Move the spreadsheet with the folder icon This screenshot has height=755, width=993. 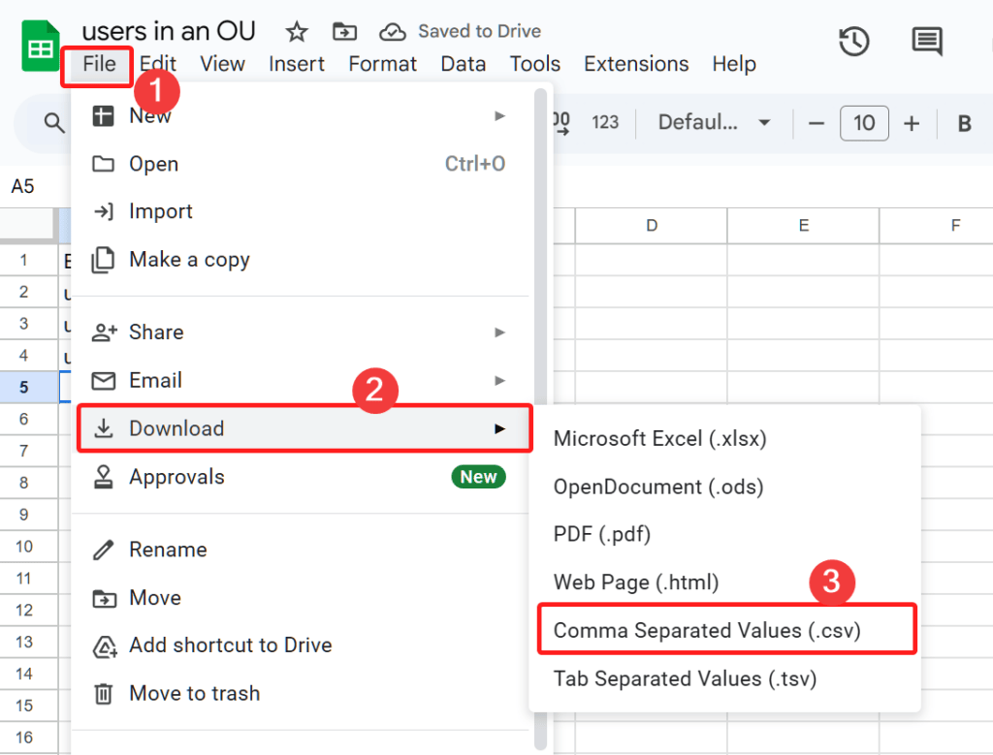[344, 31]
